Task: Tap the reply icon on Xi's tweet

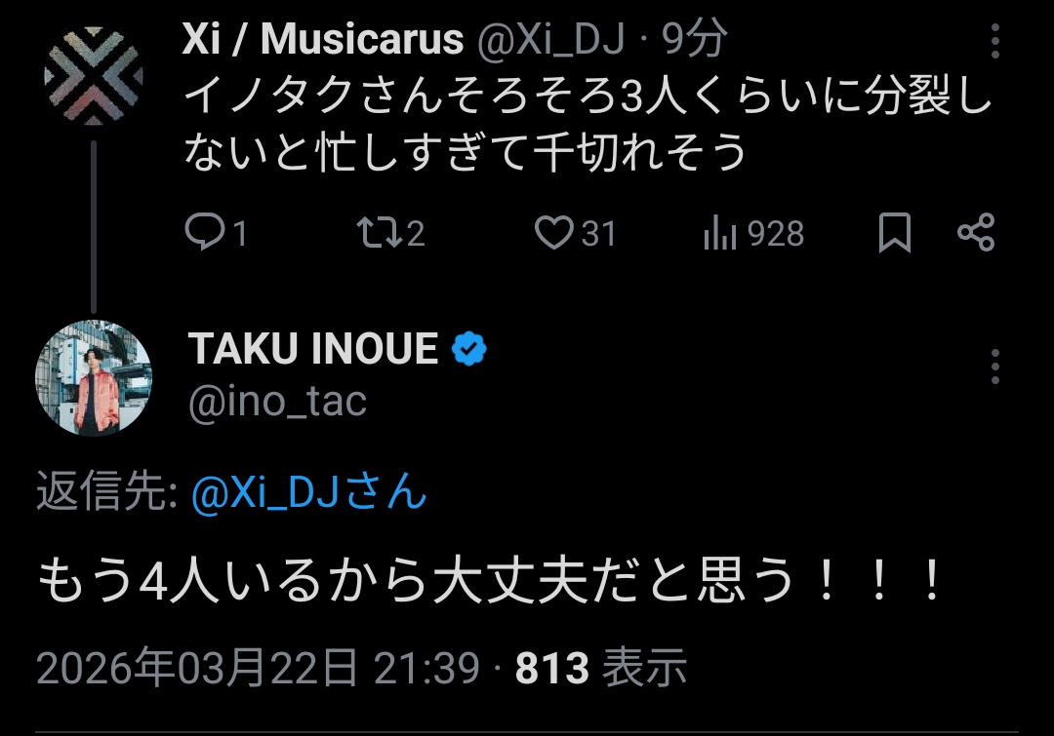Action: pos(204,234)
